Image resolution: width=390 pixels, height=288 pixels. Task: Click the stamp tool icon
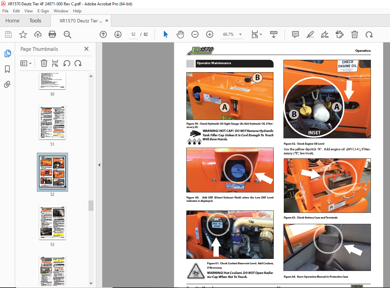pos(339,34)
